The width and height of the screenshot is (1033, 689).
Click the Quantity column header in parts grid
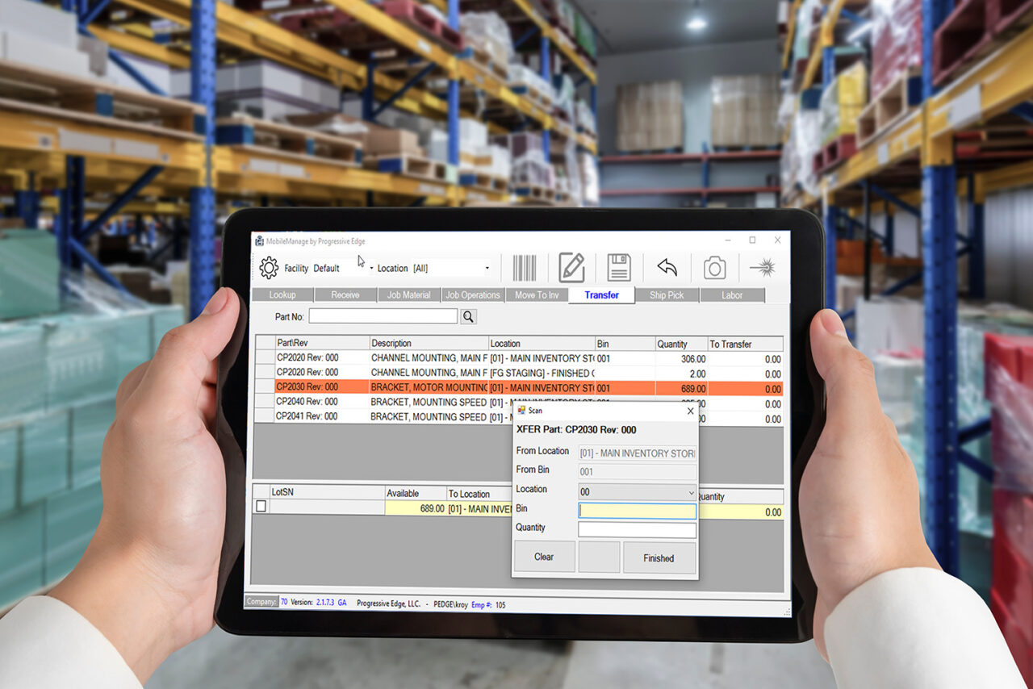682,344
